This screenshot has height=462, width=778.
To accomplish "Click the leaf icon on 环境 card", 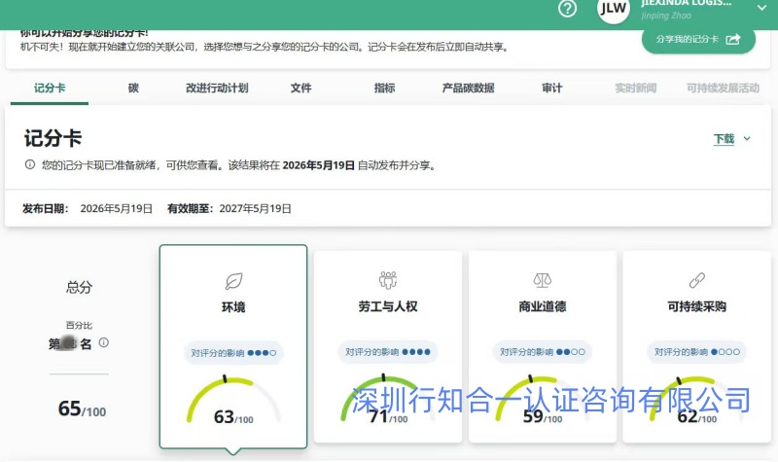I will (233, 281).
